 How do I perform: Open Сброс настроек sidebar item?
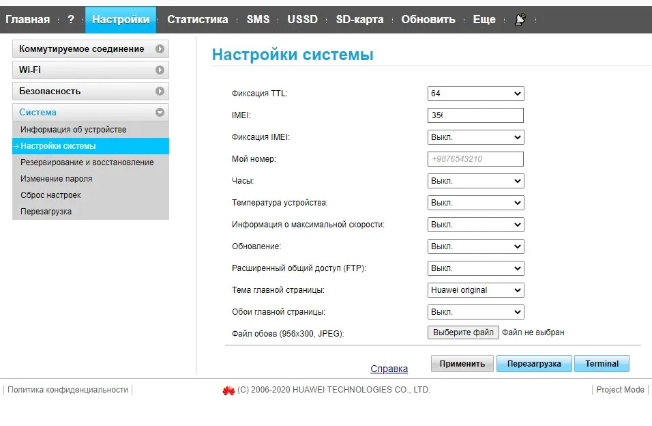(91, 195)
